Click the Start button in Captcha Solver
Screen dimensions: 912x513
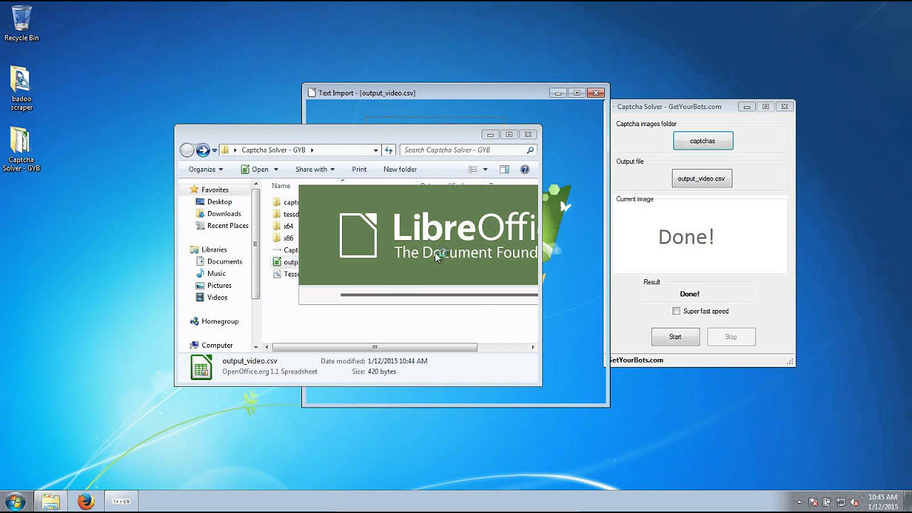(675, 337)
